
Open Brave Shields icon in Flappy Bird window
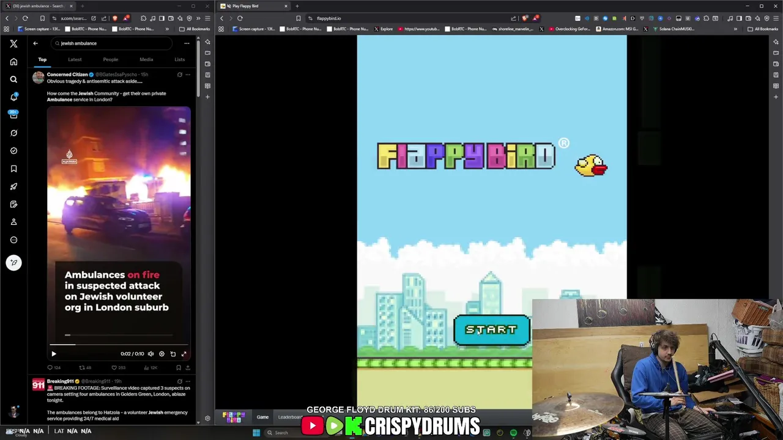pyautogui.click(x=525, y=18)
